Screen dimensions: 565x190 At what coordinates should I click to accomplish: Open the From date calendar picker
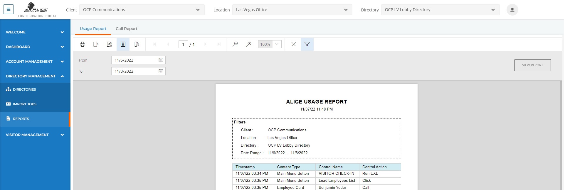161,60
